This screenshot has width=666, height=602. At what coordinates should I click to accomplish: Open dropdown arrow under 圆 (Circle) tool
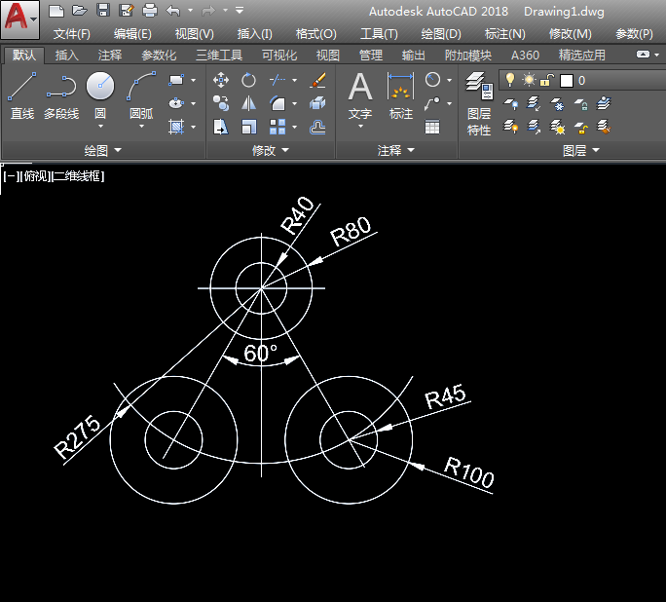pyautogui.click(x=100, y=127)
